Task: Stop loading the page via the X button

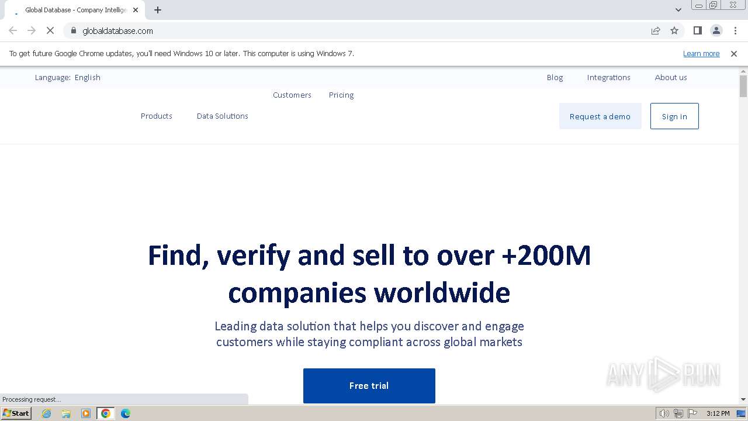Action: 50,30
